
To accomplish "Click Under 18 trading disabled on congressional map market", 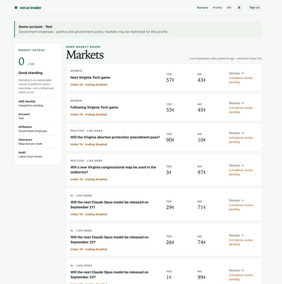I will [89, 179].
